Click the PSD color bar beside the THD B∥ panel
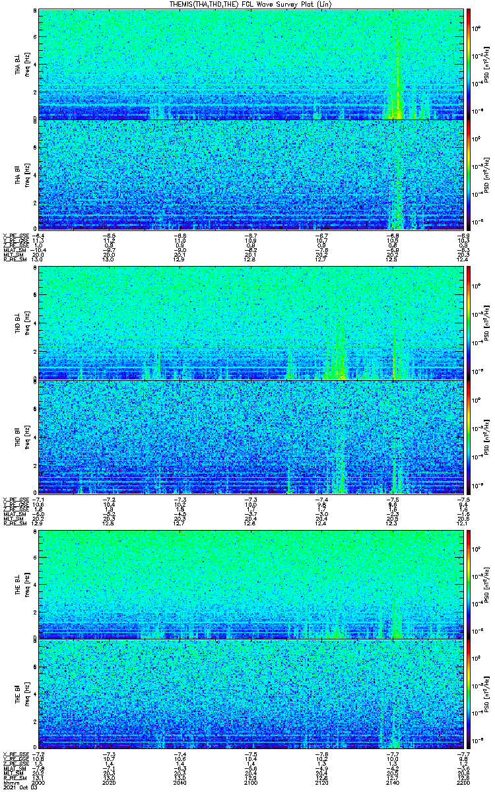Image resolution: width=495 pixels, height=792 pixels. tap(469, 437)
